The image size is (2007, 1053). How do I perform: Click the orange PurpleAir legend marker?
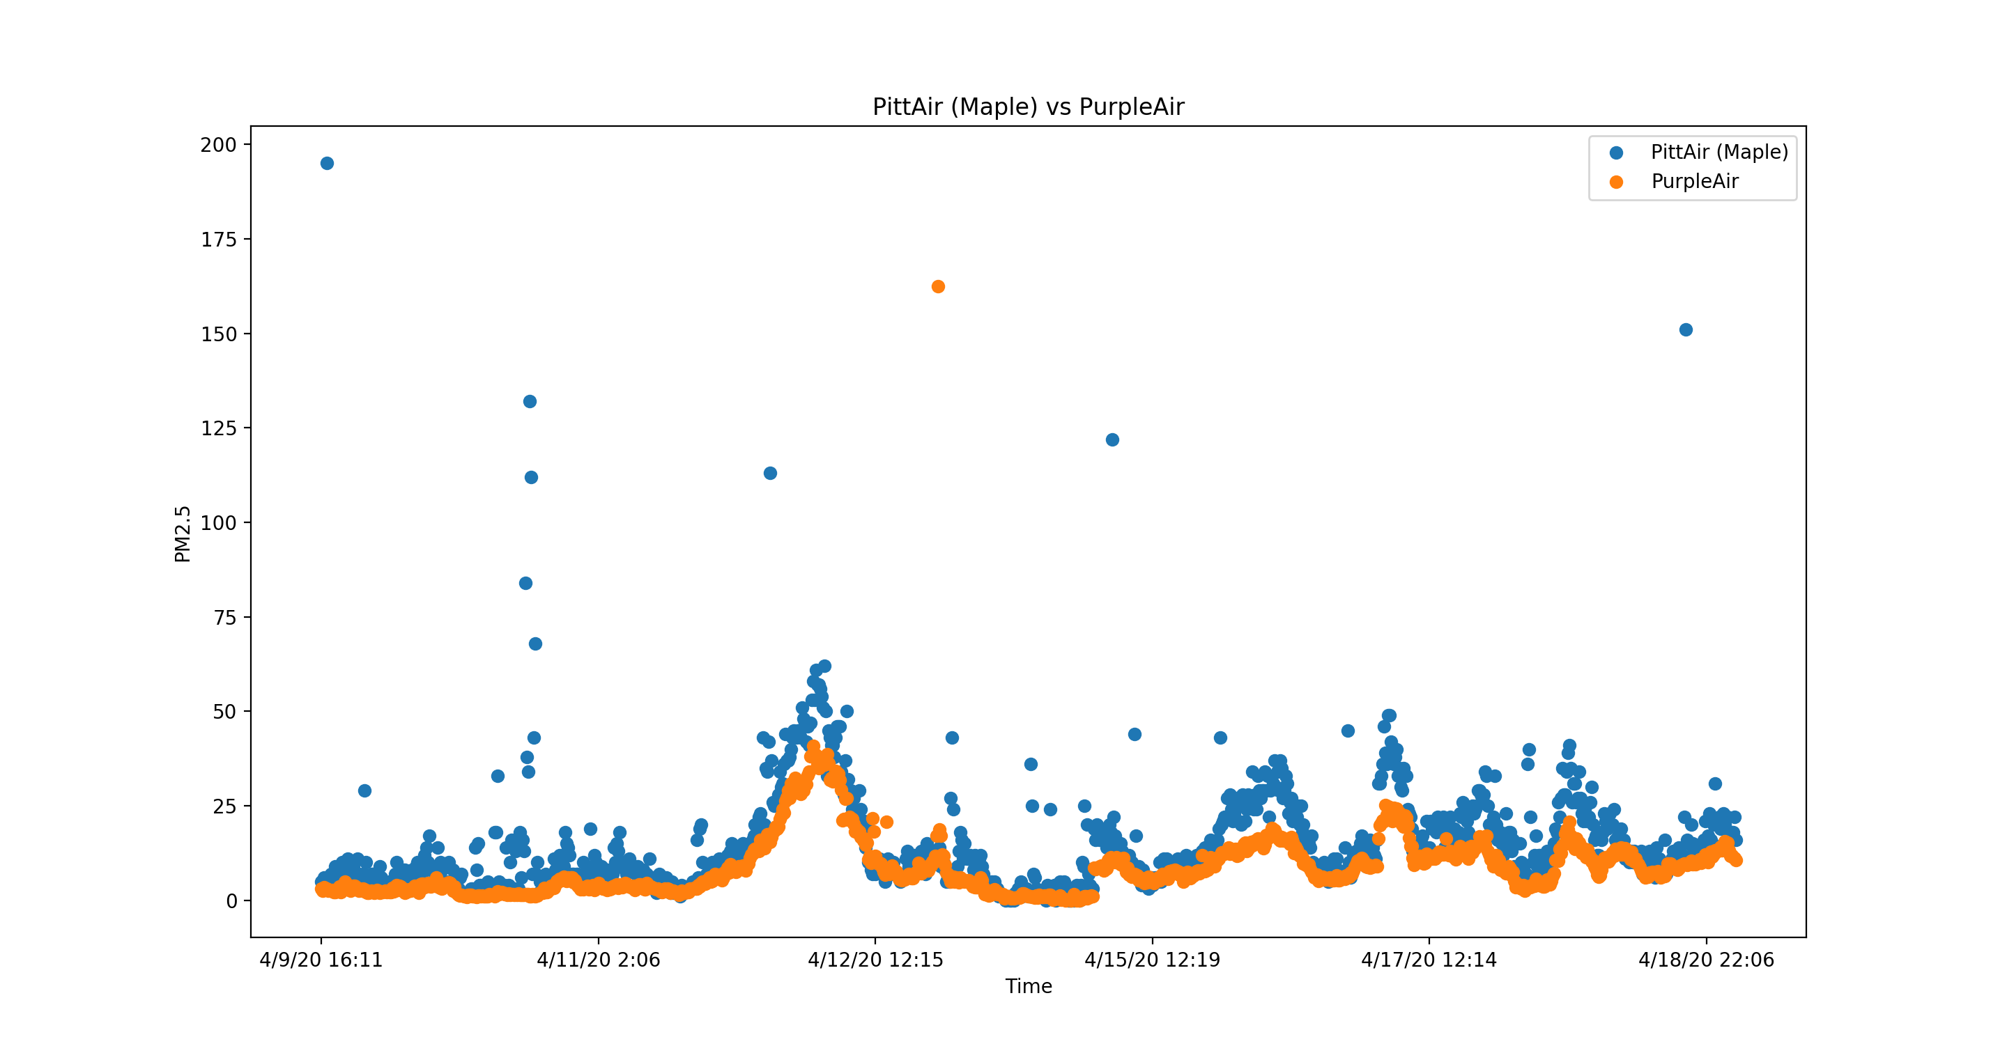(x=1617, y=182)
